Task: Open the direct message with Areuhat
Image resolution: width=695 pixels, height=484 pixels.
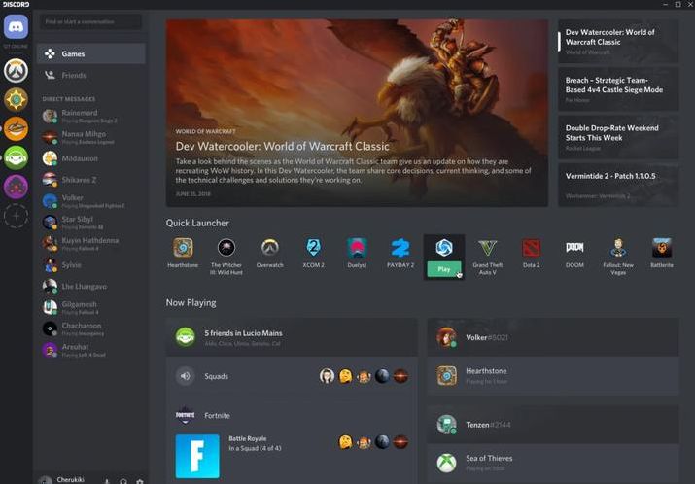Action: (x=90, y=350)
